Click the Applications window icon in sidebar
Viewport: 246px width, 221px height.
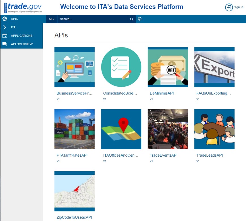[x=5, y=36]
